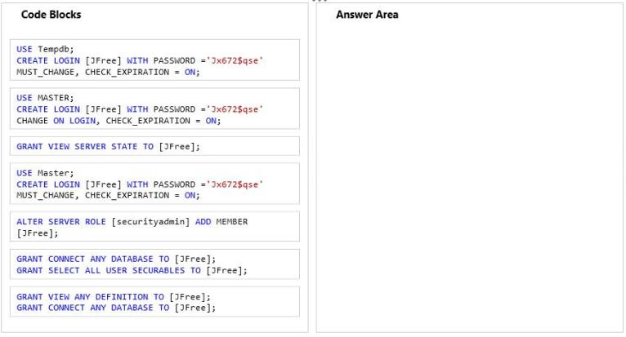This screenshot has width=626, height=337.
Task: Click MUST_CHANGE line in the Tempdb block
Action: [108, 72]
